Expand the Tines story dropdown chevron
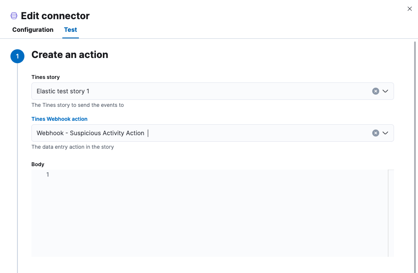The height and width of the screenshot is (273, 418). point(385,91)
